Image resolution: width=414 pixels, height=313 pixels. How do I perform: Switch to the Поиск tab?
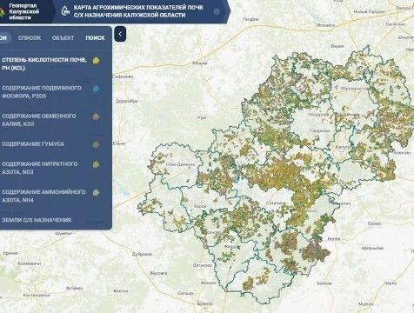(x=95, y=38)
